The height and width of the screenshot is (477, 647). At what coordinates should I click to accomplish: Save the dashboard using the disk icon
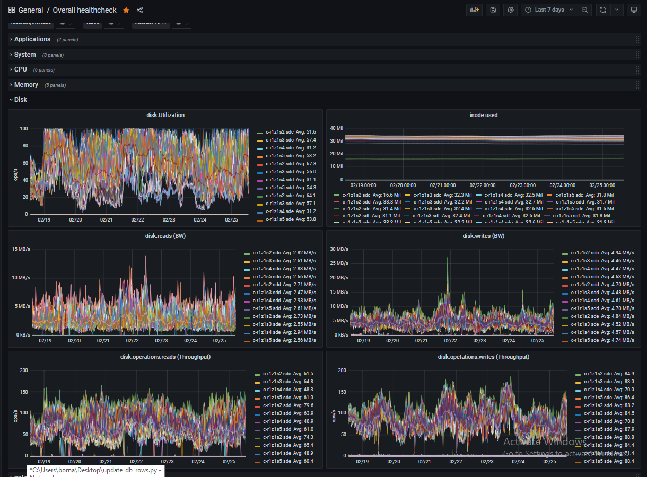[493, 10]
